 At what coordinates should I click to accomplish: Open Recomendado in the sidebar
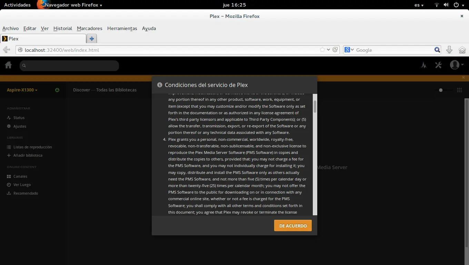click(x=26, y=193)
